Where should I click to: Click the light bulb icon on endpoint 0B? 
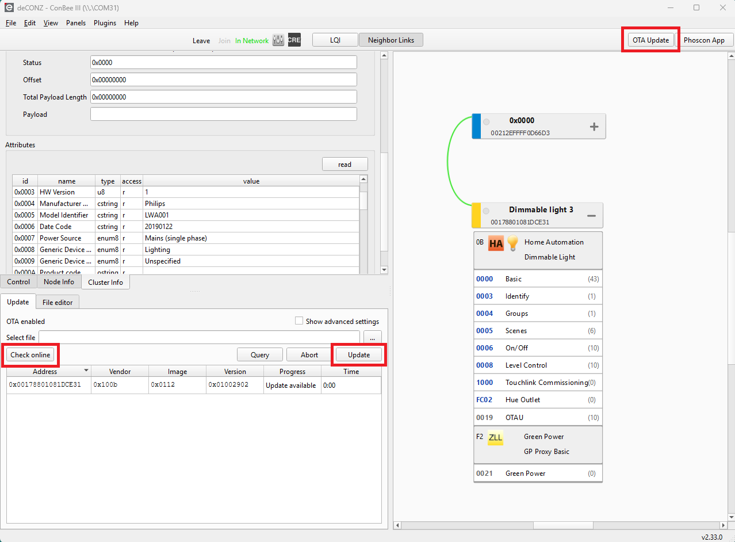(512, 243)
